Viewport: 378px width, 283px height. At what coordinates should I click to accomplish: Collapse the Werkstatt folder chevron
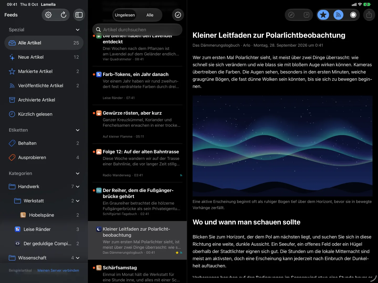(78, 201)
